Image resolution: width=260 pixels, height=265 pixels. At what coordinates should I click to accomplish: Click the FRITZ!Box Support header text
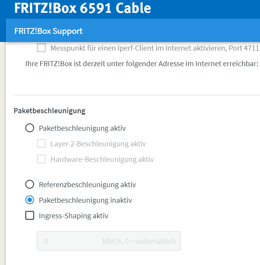pos(49,31)
